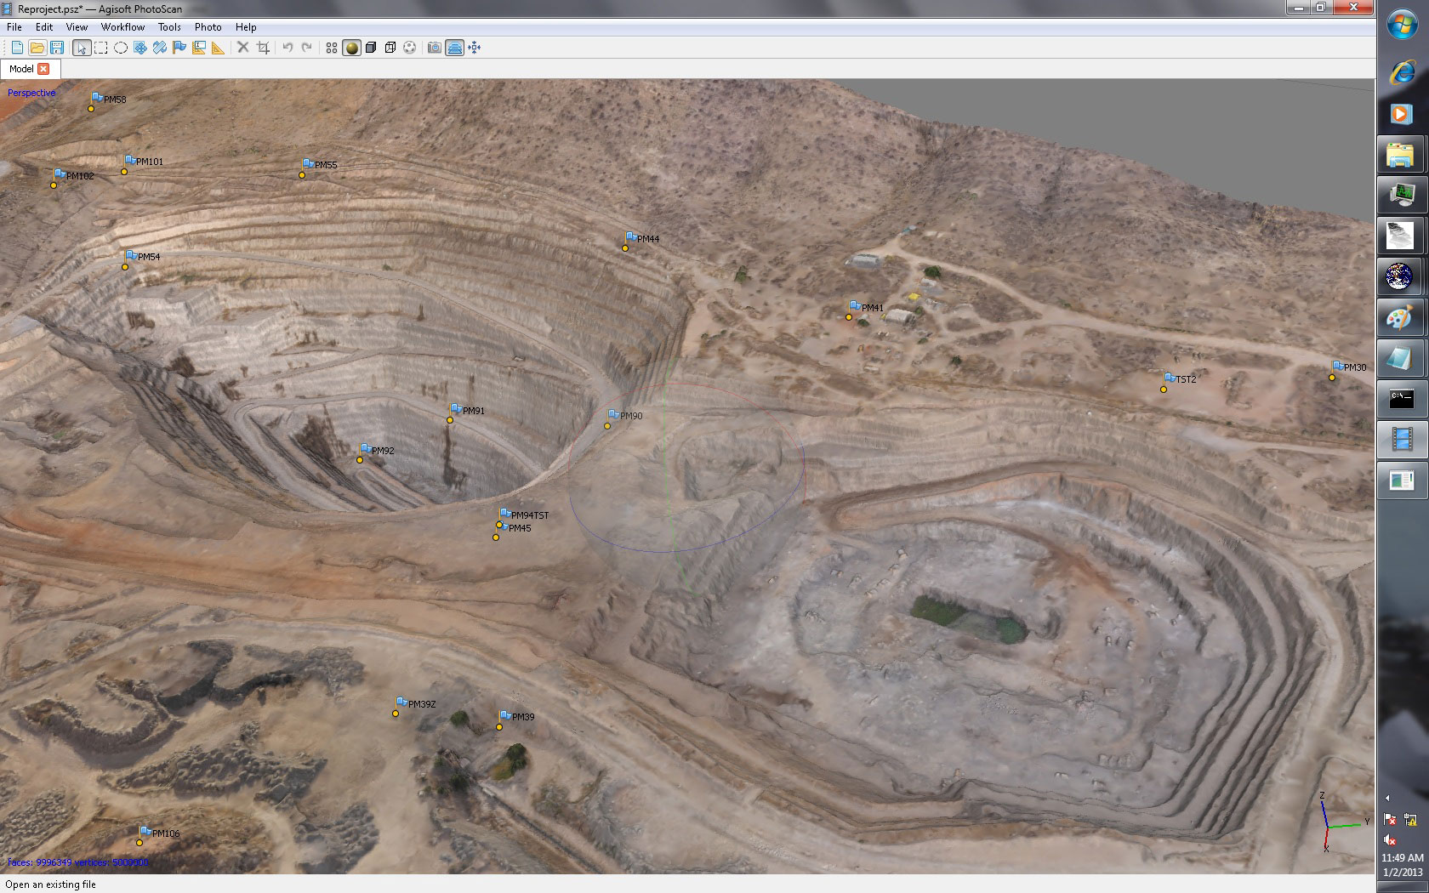Click the New document toolbar icon

pos(17,48)
